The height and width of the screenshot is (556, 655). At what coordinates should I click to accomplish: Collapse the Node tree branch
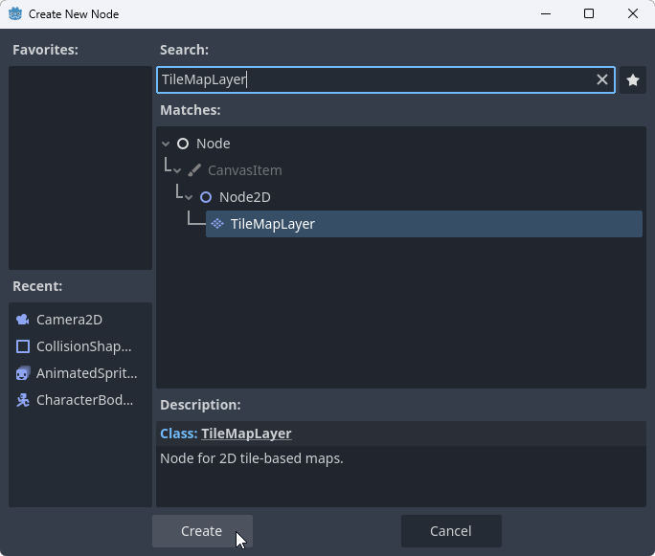click(x=166, y=144)
